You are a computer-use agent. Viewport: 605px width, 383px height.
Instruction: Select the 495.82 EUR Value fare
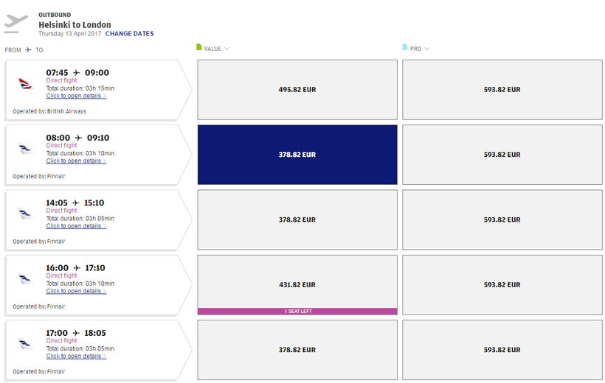click(297, 90)
